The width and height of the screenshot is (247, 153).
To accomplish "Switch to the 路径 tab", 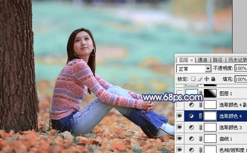I will click(218, 60).
